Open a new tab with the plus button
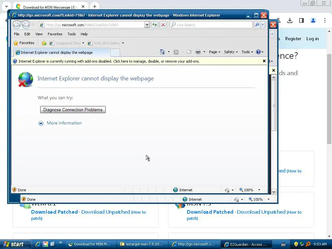Screen dimensions: 332x249 [x=95, y=6]
